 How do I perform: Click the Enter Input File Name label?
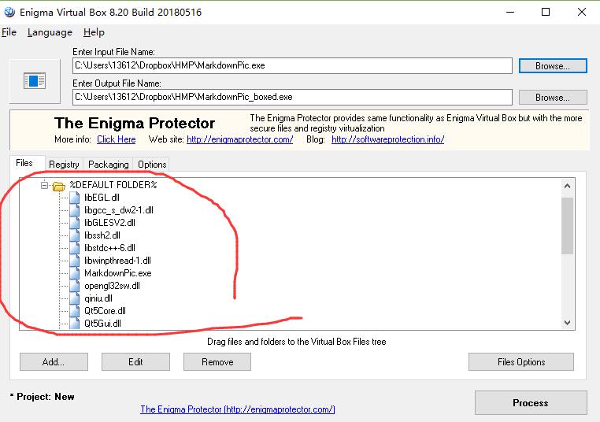(113, 52)
